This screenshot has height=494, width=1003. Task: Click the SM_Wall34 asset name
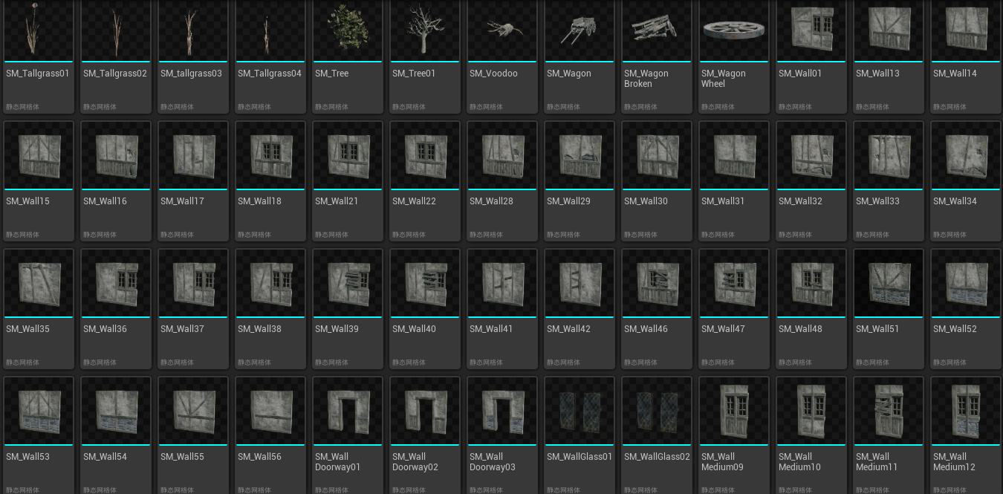(955, 201)
